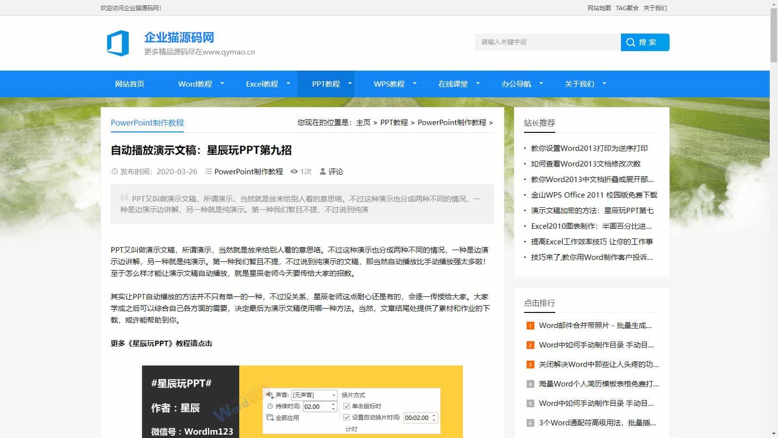
Task: Open the WPS教程 menu
Action: pyautogui.click(x=389, y=84)
